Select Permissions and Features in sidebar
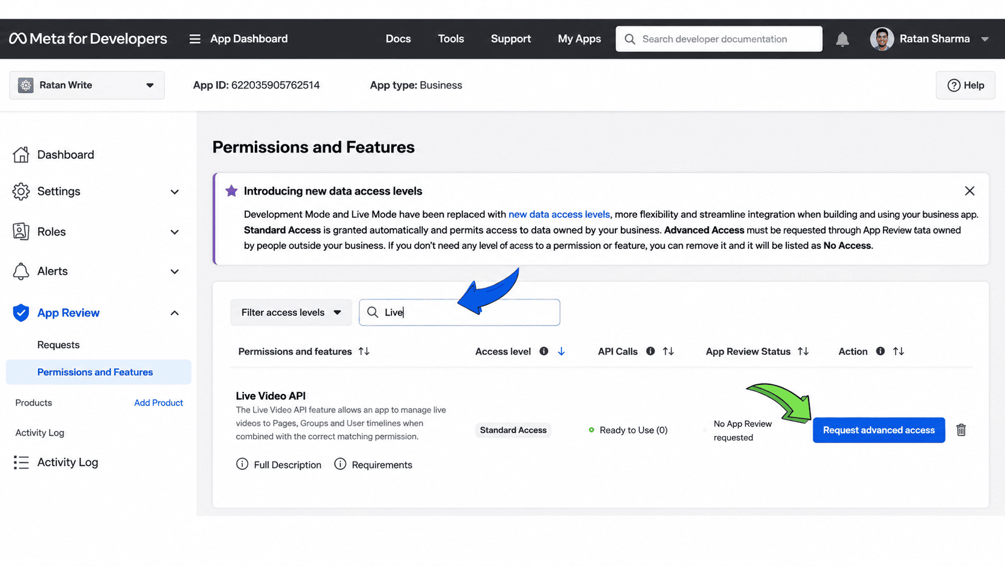The height and width of the screenshot is (566, 1005). coord(99,372)
